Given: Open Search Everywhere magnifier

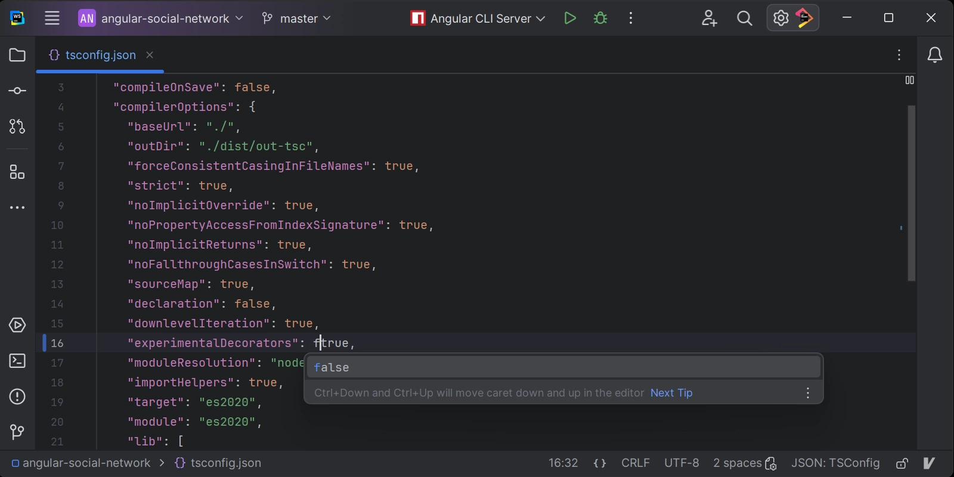Looking at the screenshot, I should coord(744,18).
